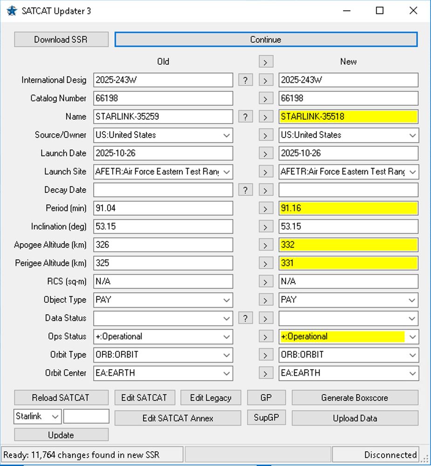The image size is (431, 466).
Task: Click the GP button
Action: click(x=267, y=397)
